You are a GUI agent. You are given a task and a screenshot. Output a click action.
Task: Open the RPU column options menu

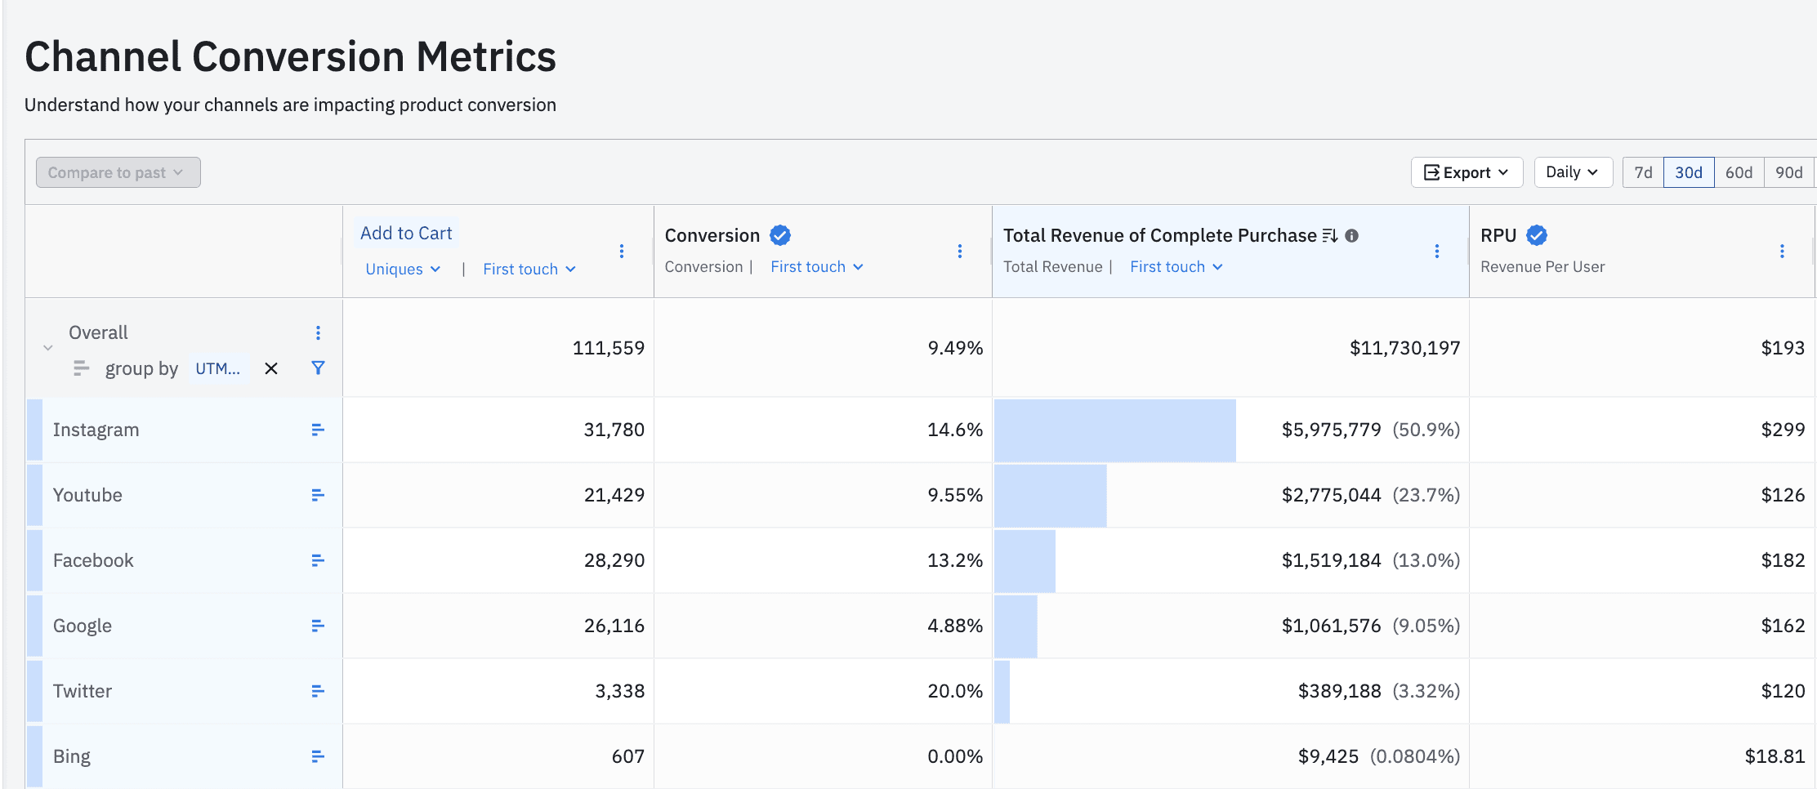1782,252
